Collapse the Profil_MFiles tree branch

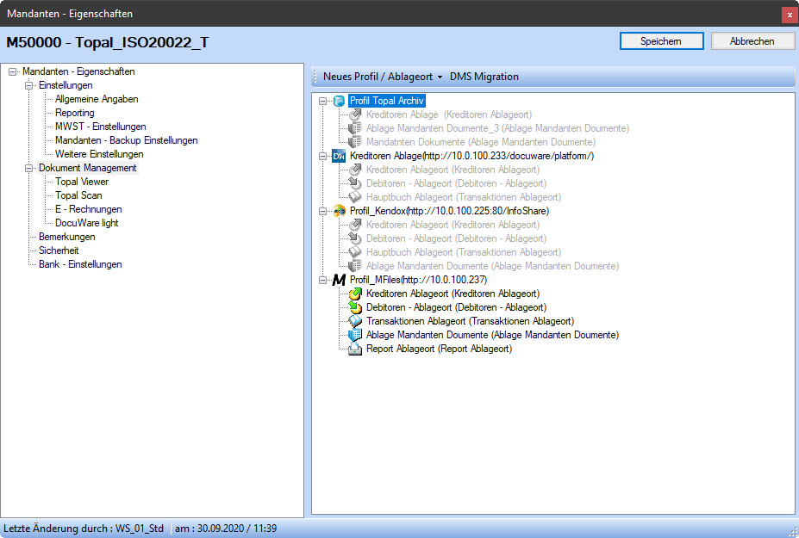point(323,280)
